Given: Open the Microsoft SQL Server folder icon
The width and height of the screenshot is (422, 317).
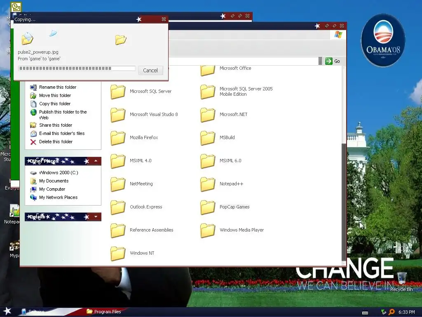Looking at the screenshot, I should (118, 92).
